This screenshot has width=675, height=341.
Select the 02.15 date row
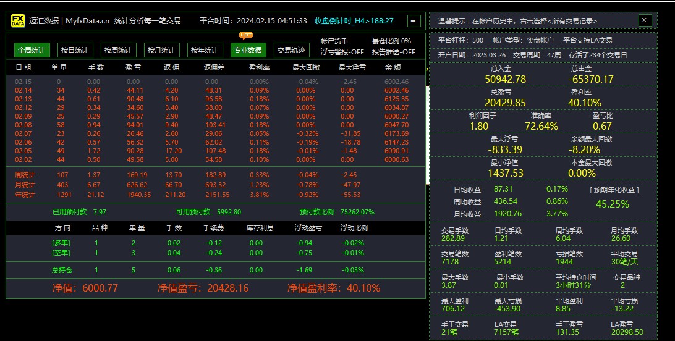(215, 82)
